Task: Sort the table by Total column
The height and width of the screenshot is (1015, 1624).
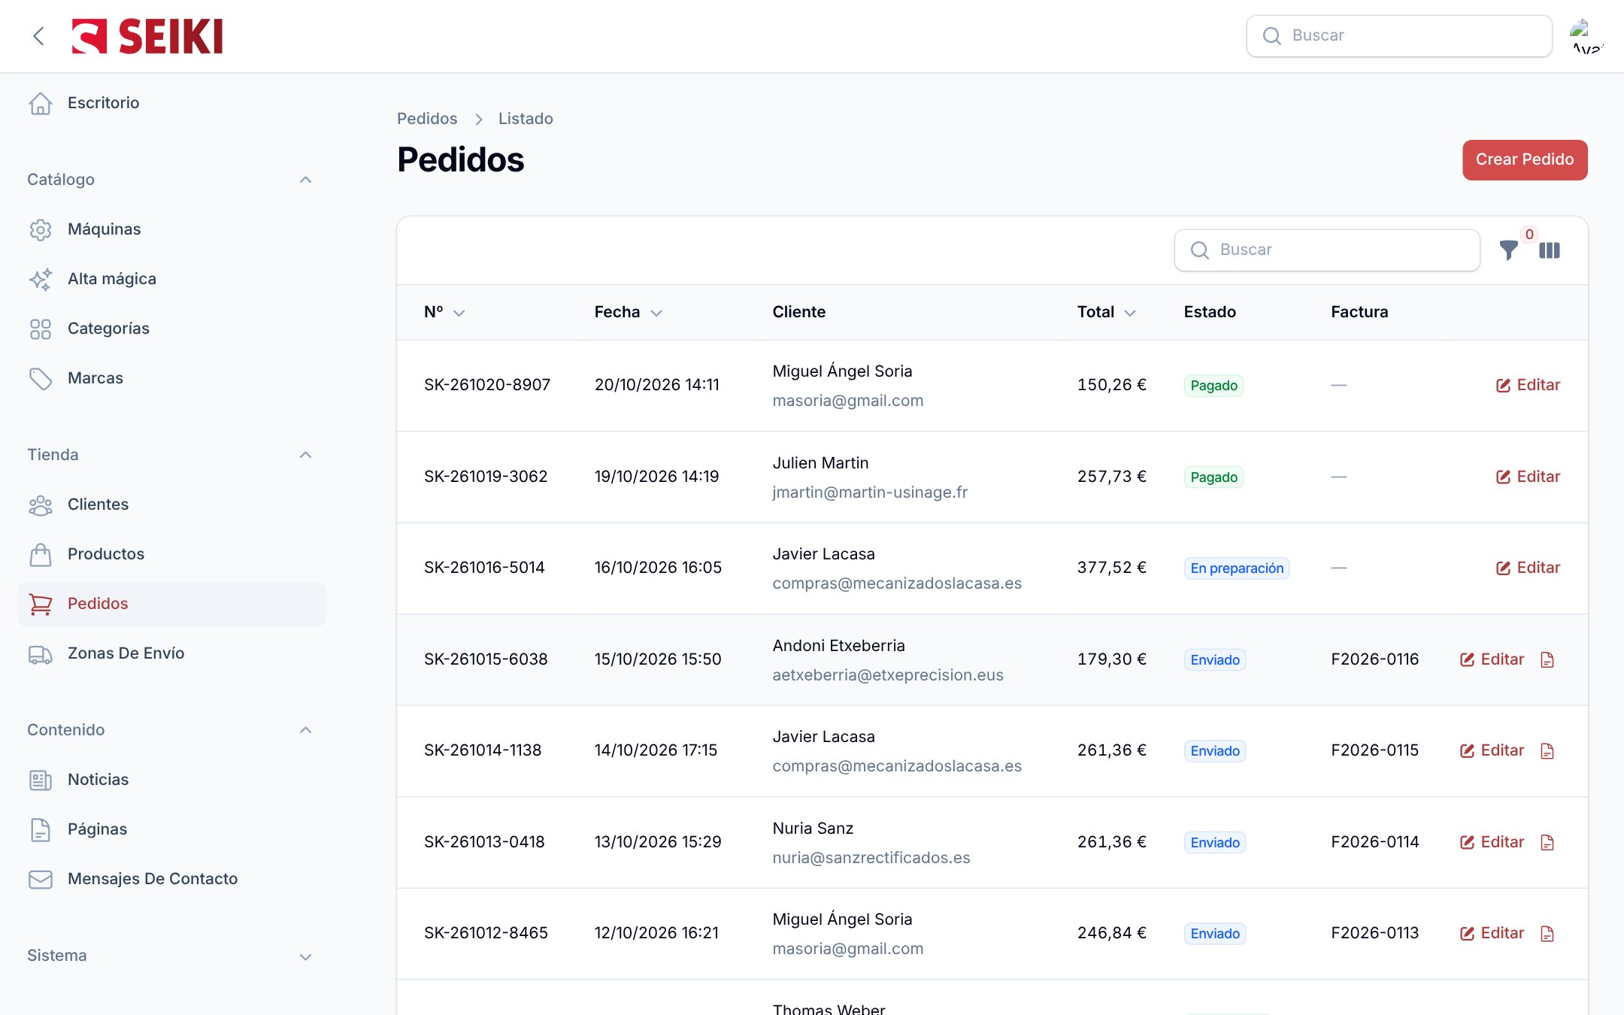Action: pyautogui.click(x=1106, y=312)
